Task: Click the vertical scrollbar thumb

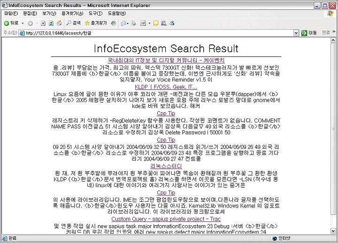Action: [333, 129]
